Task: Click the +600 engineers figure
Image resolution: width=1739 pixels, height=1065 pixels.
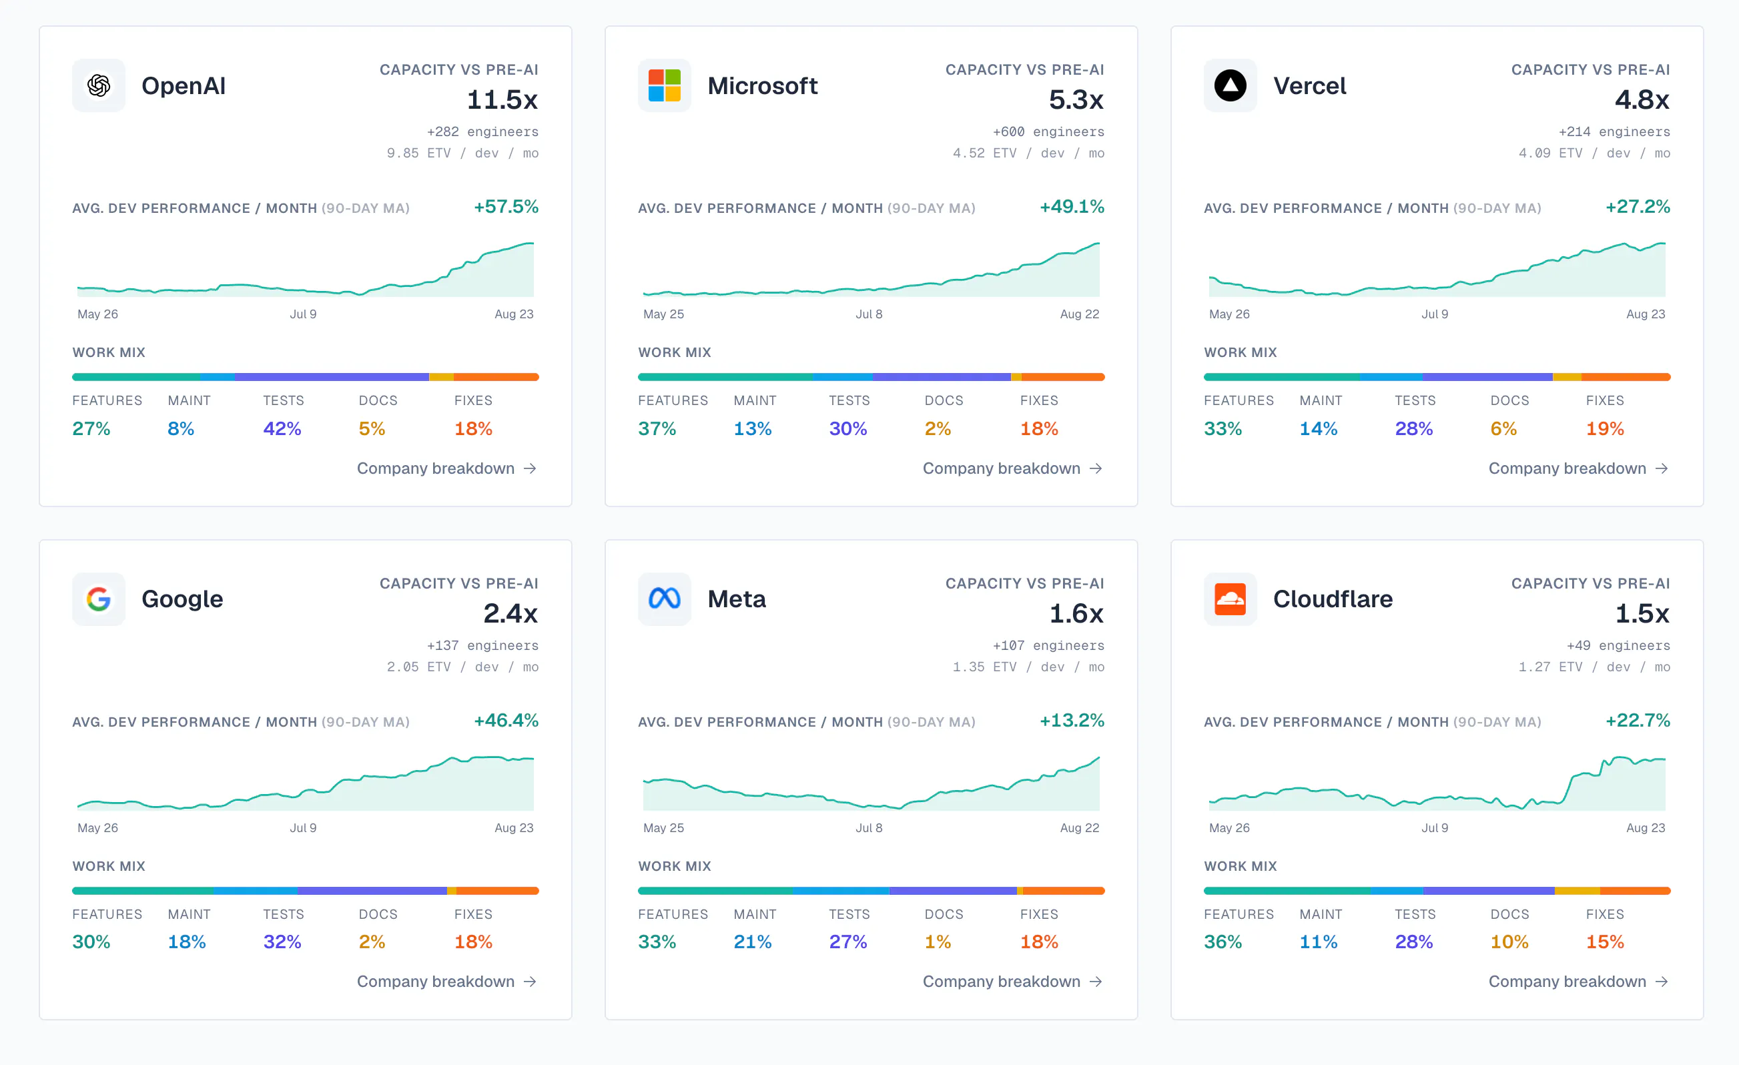Action: point(1049,132)
